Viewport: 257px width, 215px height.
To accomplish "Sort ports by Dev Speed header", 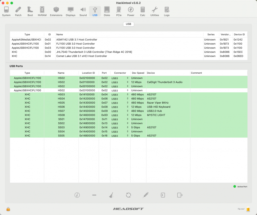I will tap(138, 73).
